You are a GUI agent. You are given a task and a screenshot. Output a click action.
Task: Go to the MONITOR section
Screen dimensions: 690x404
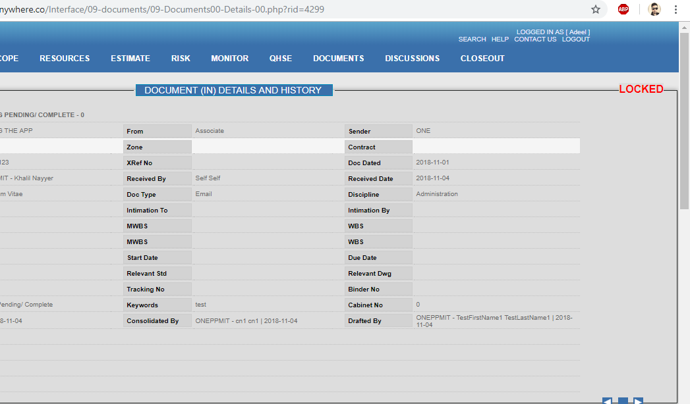pos(229,59)
